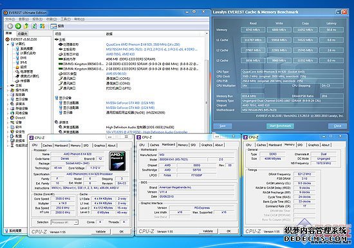The image size is (354, 248).
Task: Expand the 多媒体 tree node
Action: point(8,104)
